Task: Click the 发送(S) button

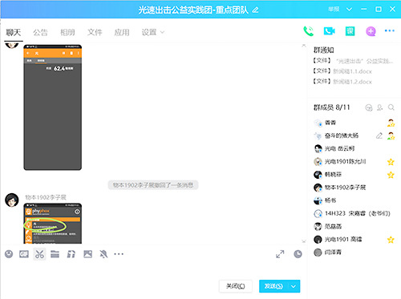Action: point(273,286)
